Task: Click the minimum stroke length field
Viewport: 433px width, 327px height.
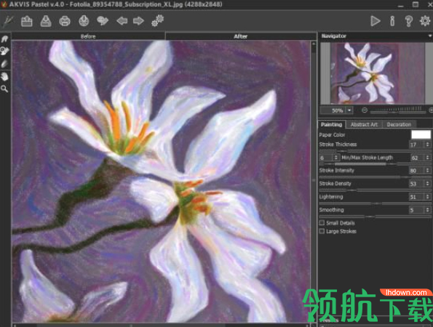Action: pyautogui.click(x=325, y=158)
